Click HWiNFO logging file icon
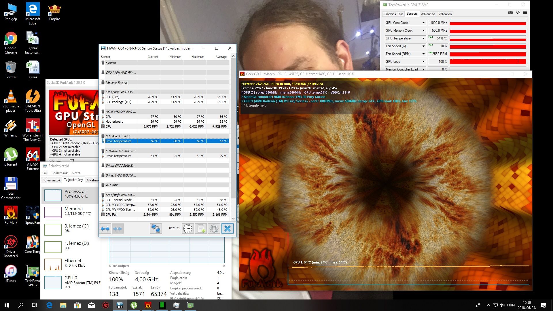553x311 pixels. (x=201, y=229)
